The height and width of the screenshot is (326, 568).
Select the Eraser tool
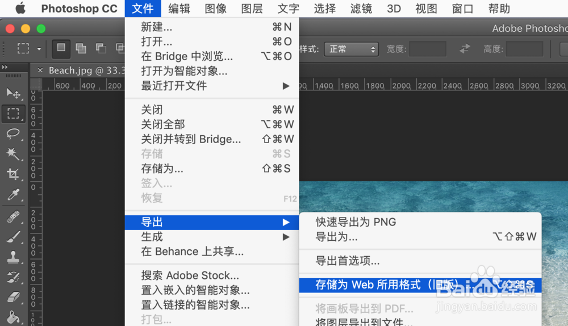click(14, 298)
